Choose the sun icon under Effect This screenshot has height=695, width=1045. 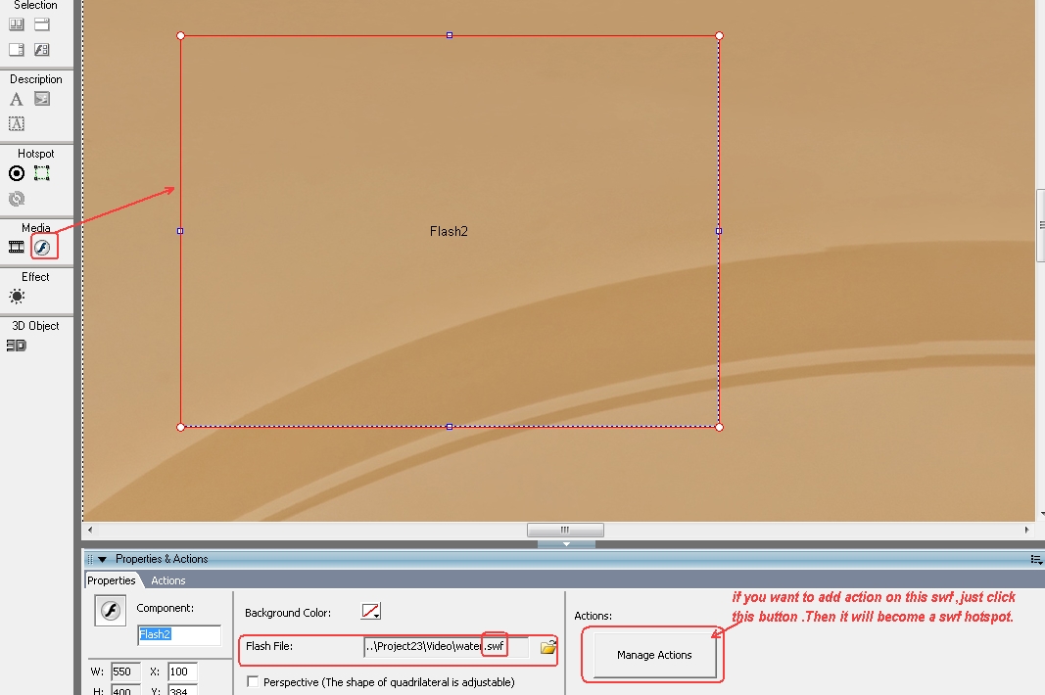tap(17, 296)
